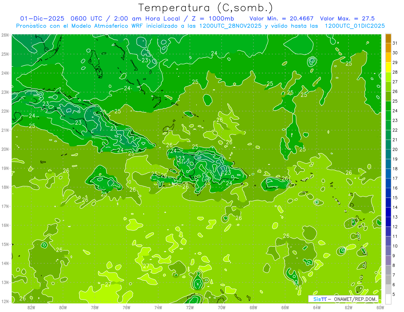Click the 12N latitude axis label
This screenshot has width=404, height=312.
click(x=5, y=301)
